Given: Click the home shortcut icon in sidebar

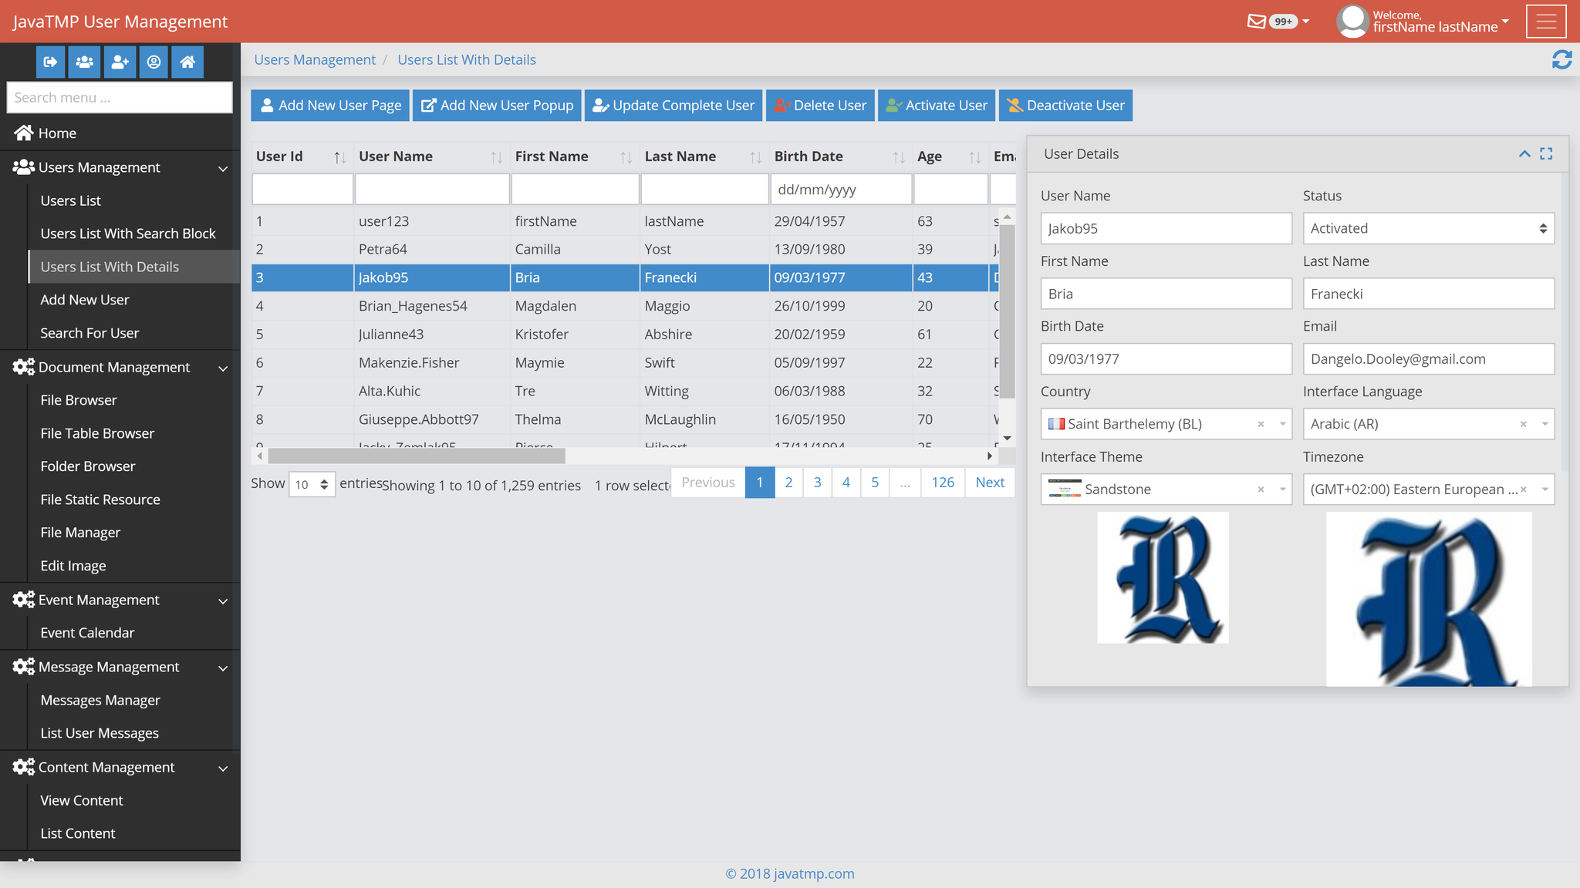Looking at the screenshot, I should pyautogui.click(x=187, y=62).
